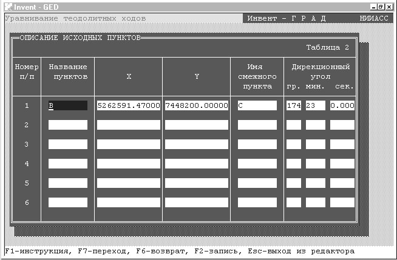
Task: Click the minutes field in row 5
Action: pyautogui.click(x=316, y=183)
